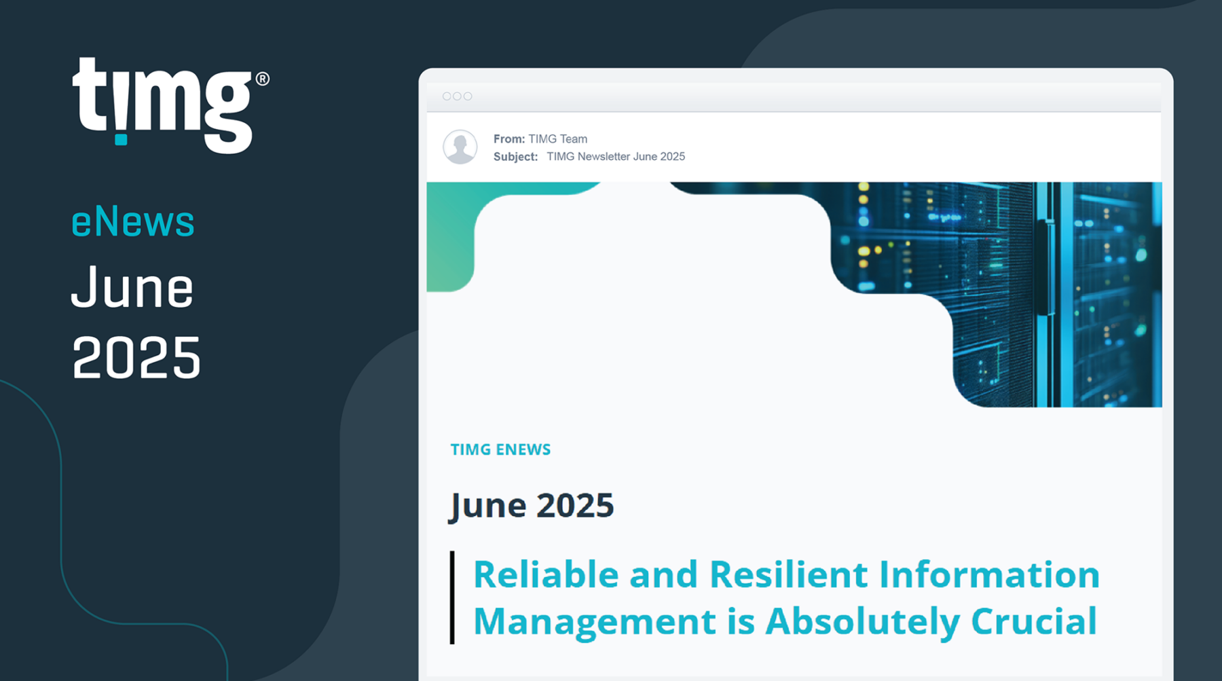Click the 'TIMG ENEWS' label

[x=501, y=449]
